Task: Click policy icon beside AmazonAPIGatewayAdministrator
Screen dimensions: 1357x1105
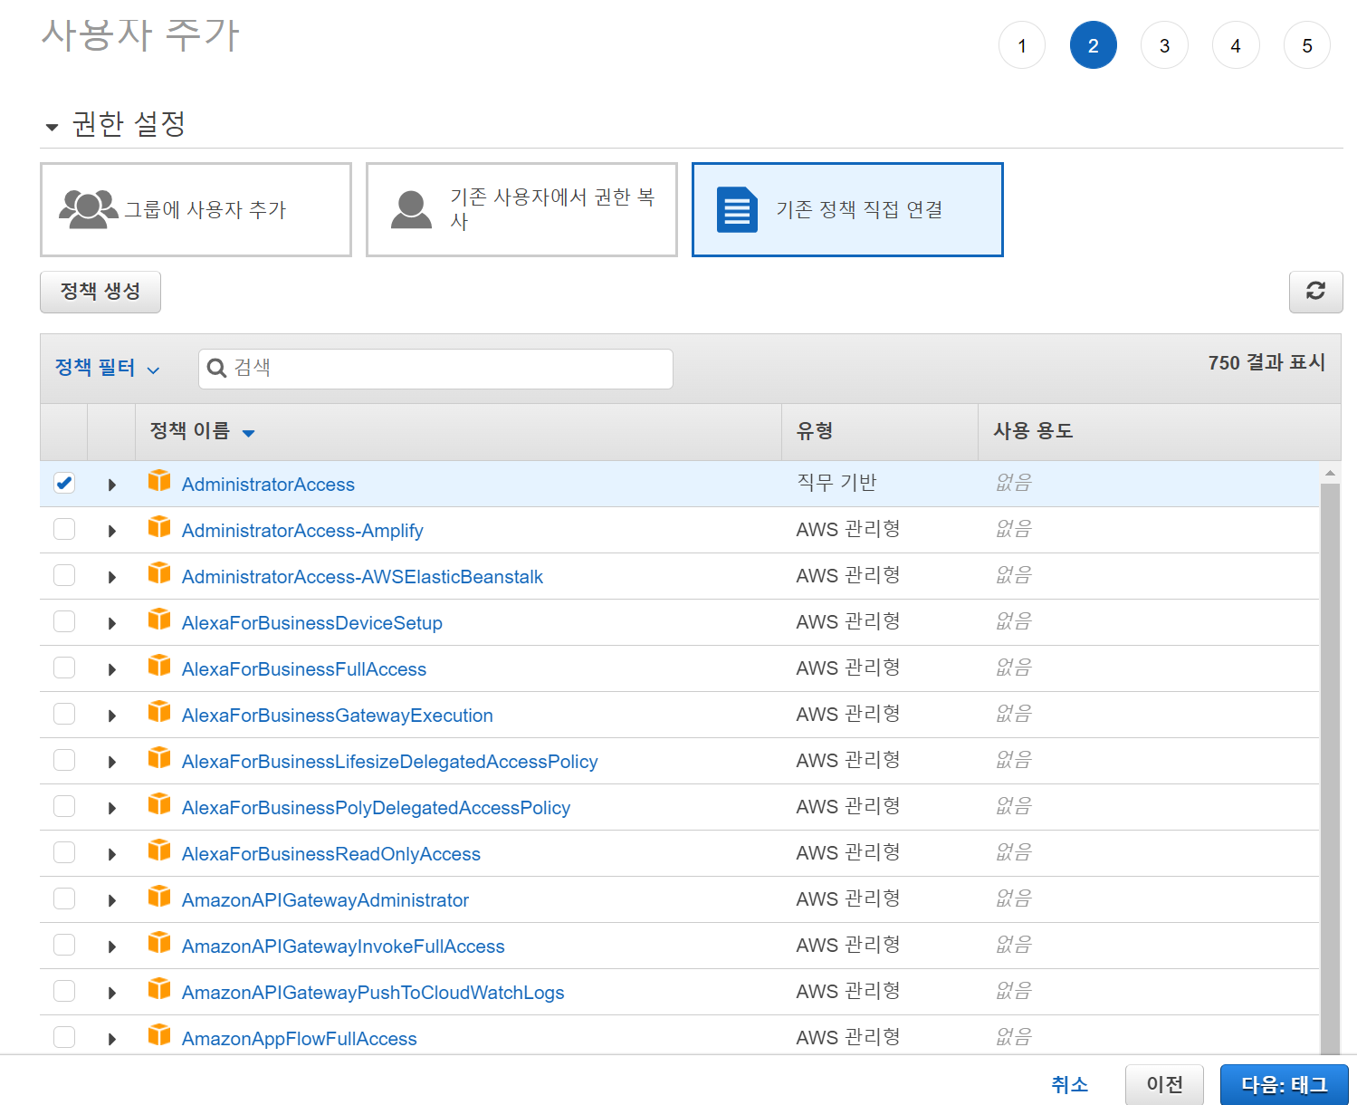Action: pos(159,897)
